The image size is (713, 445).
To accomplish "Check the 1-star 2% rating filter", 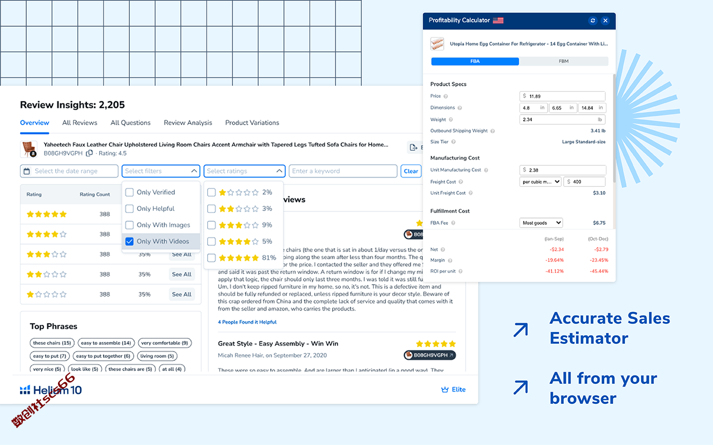I will click(x=212, y=192).
